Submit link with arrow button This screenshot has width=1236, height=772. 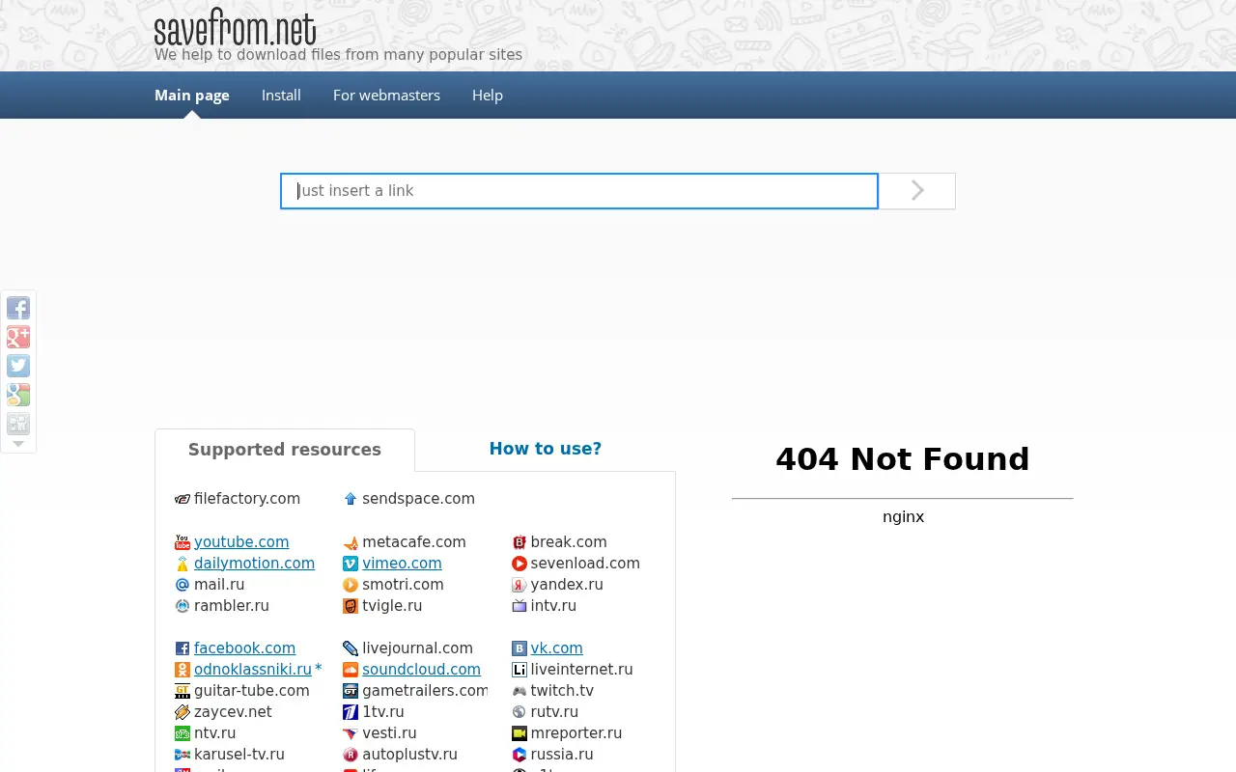pyautogui.click(x=917, y=191)
